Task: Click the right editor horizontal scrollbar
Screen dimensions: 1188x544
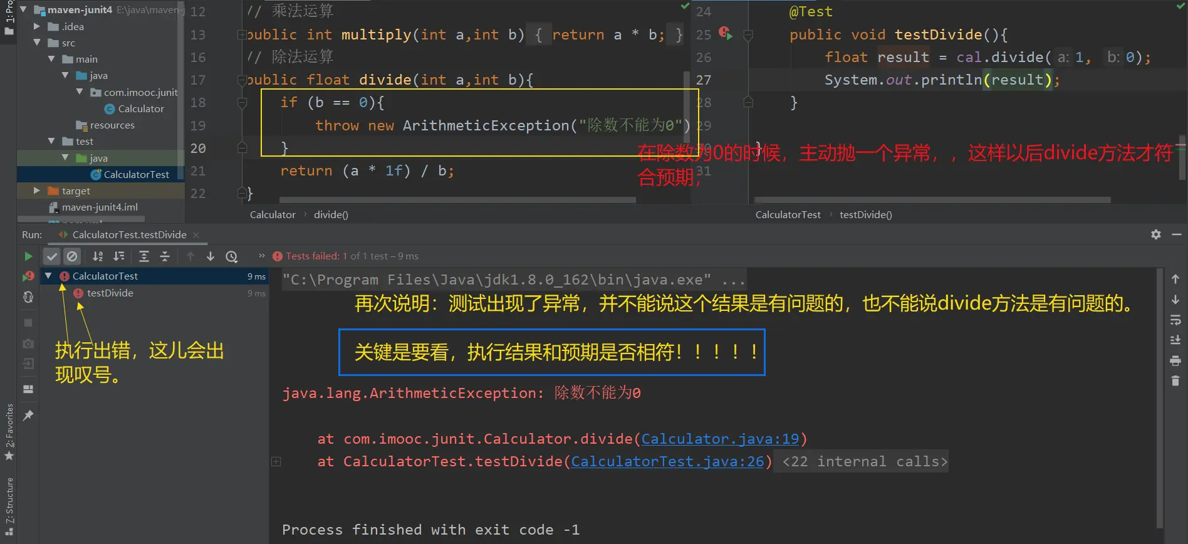Action: click(x=932, y=200)
